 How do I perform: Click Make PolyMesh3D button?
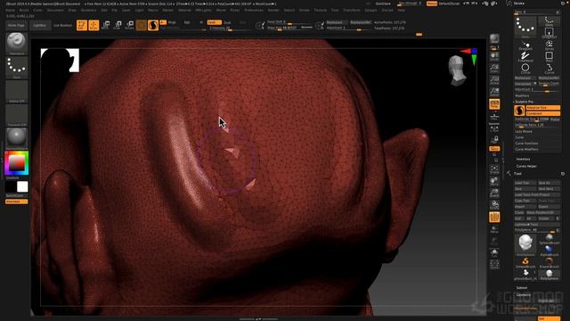[542, 212]
